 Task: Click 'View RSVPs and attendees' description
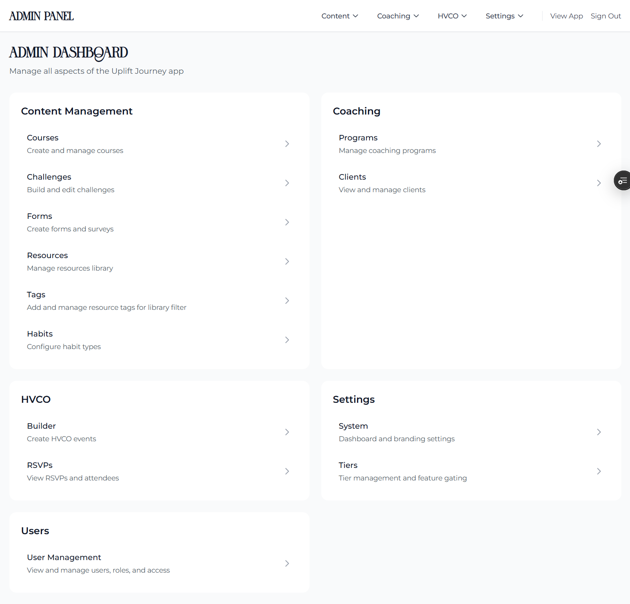[x=73, y=478]
